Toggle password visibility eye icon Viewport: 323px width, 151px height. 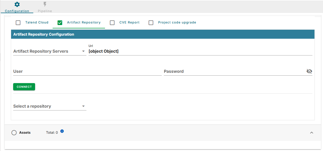309,71
